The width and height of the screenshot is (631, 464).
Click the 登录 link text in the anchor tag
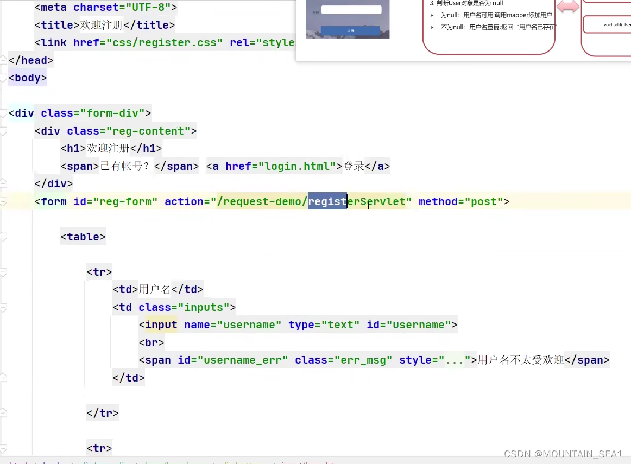click(354, 166)
